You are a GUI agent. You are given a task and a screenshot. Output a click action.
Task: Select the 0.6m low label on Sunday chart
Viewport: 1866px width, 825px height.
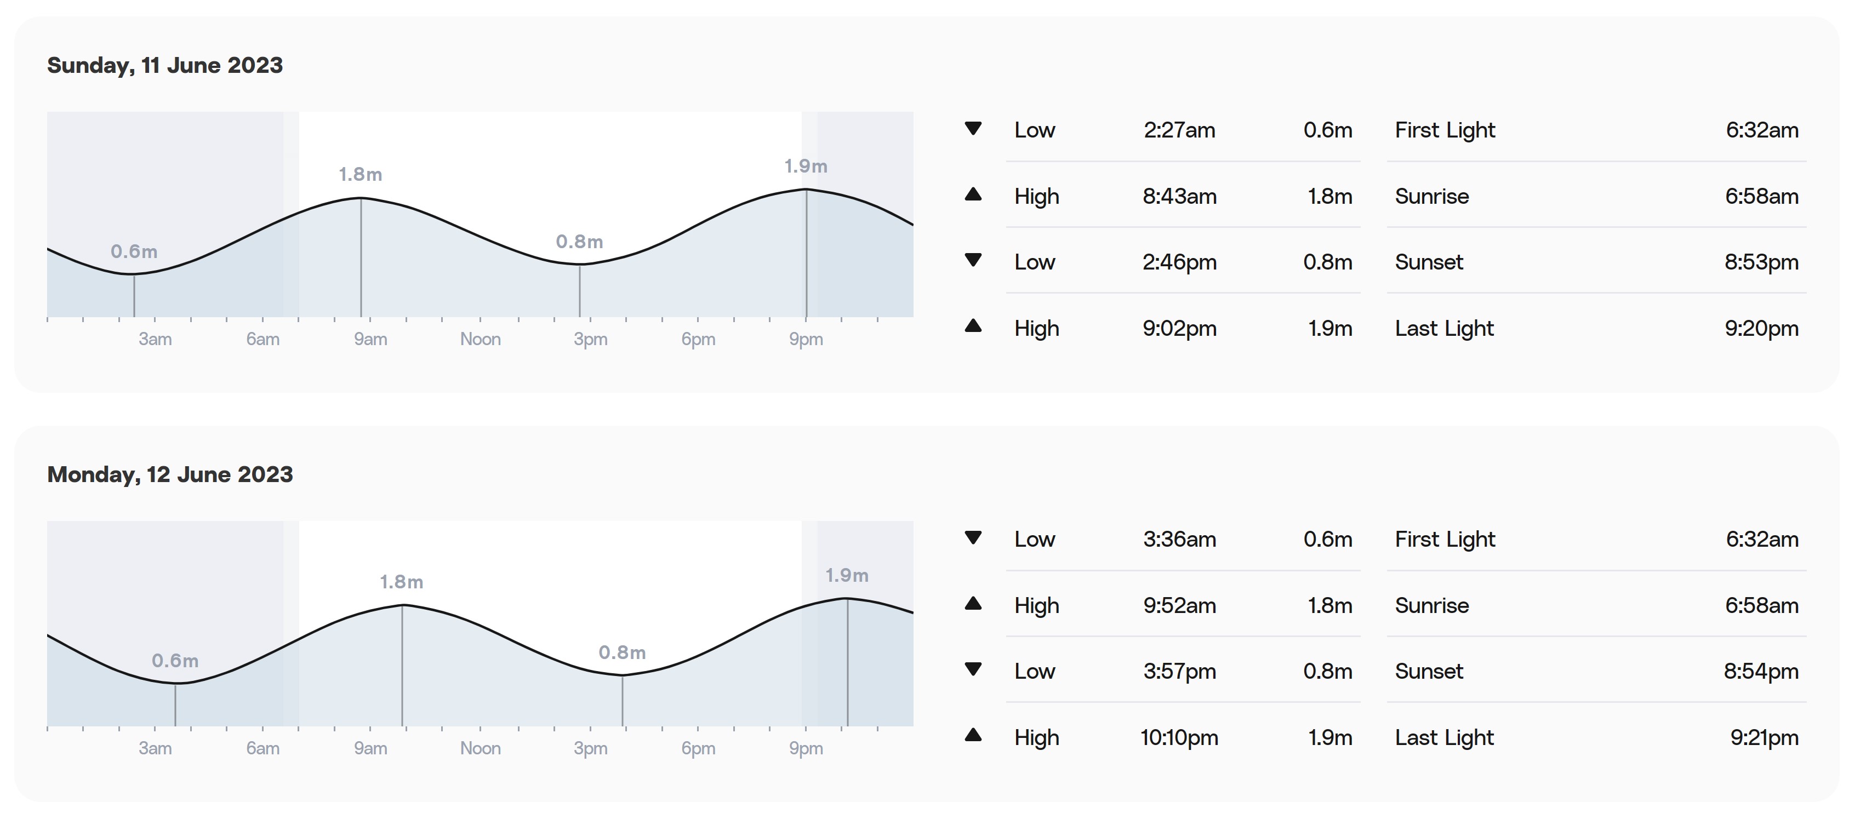134,251
